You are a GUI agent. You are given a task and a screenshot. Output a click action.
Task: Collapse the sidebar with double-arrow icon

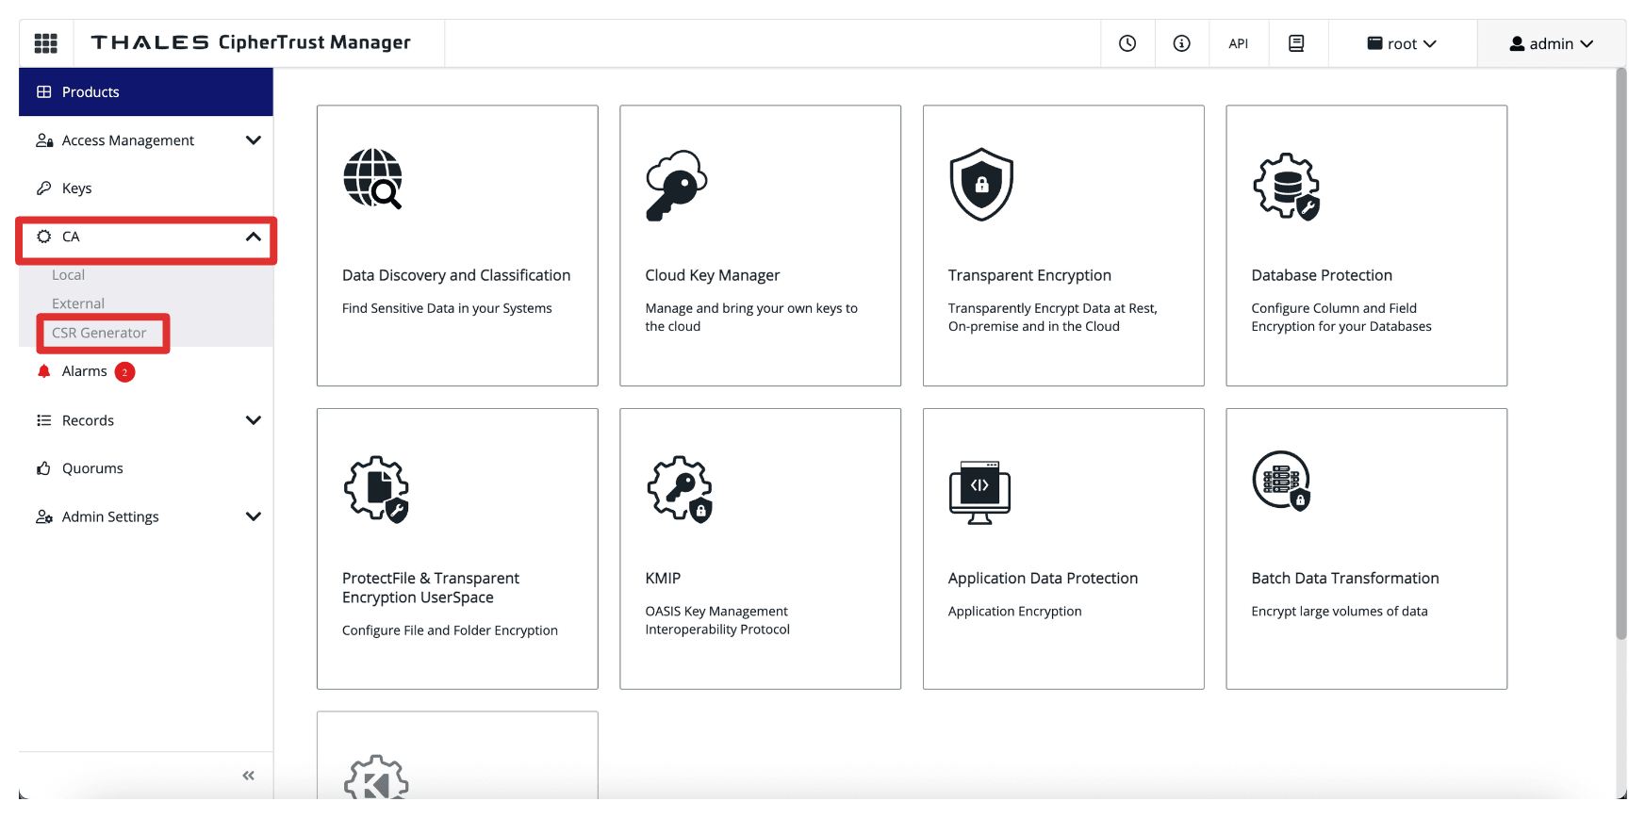tap(249, 776)
